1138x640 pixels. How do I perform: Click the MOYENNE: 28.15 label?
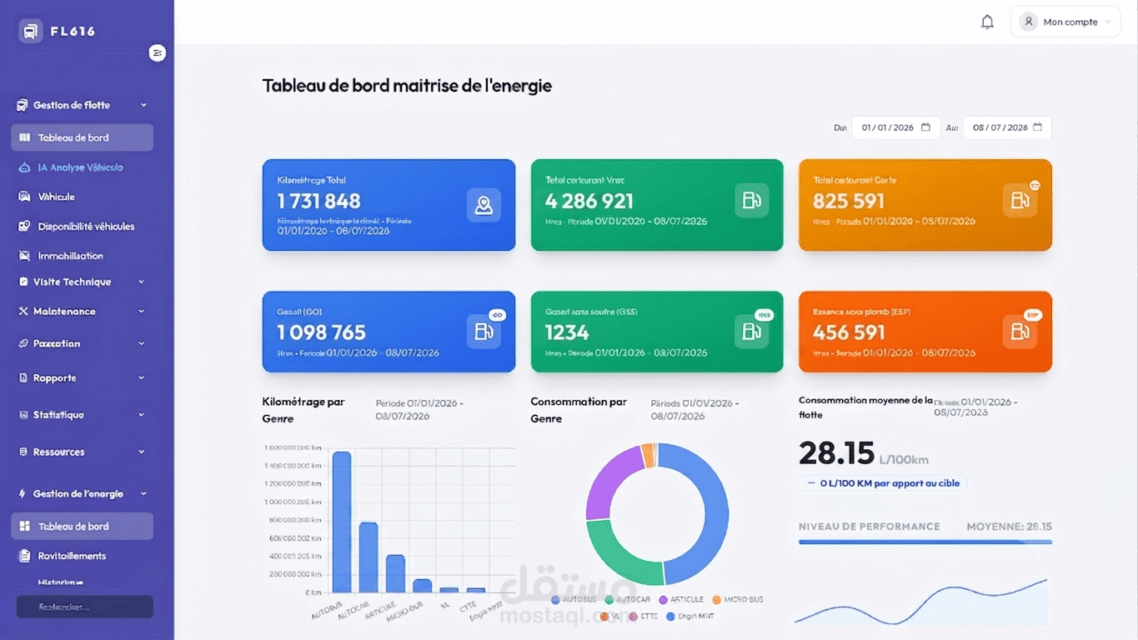[1009, 527]
